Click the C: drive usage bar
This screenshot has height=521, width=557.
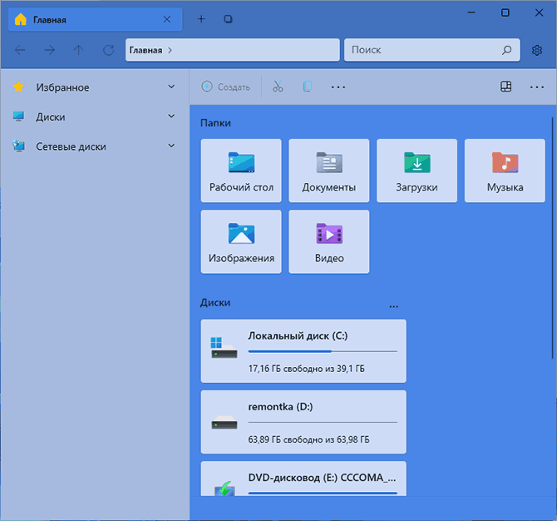(x=323, y=351)
